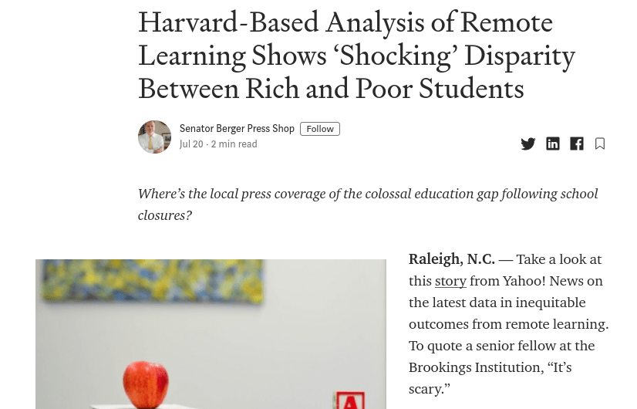Open the author's profile picture

[x=154, y=137]
